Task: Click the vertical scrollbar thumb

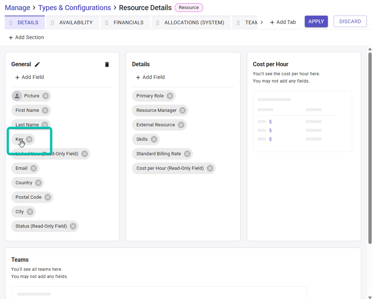Action: (x=370, y=148)
